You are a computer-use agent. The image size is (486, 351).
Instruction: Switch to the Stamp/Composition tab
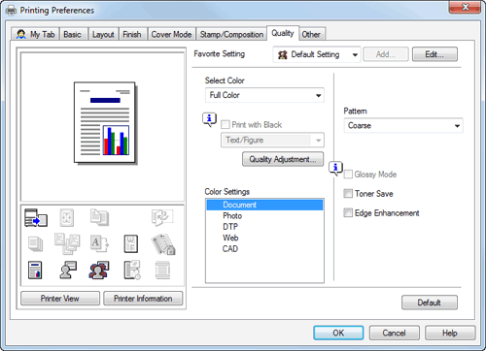(231, 34)
